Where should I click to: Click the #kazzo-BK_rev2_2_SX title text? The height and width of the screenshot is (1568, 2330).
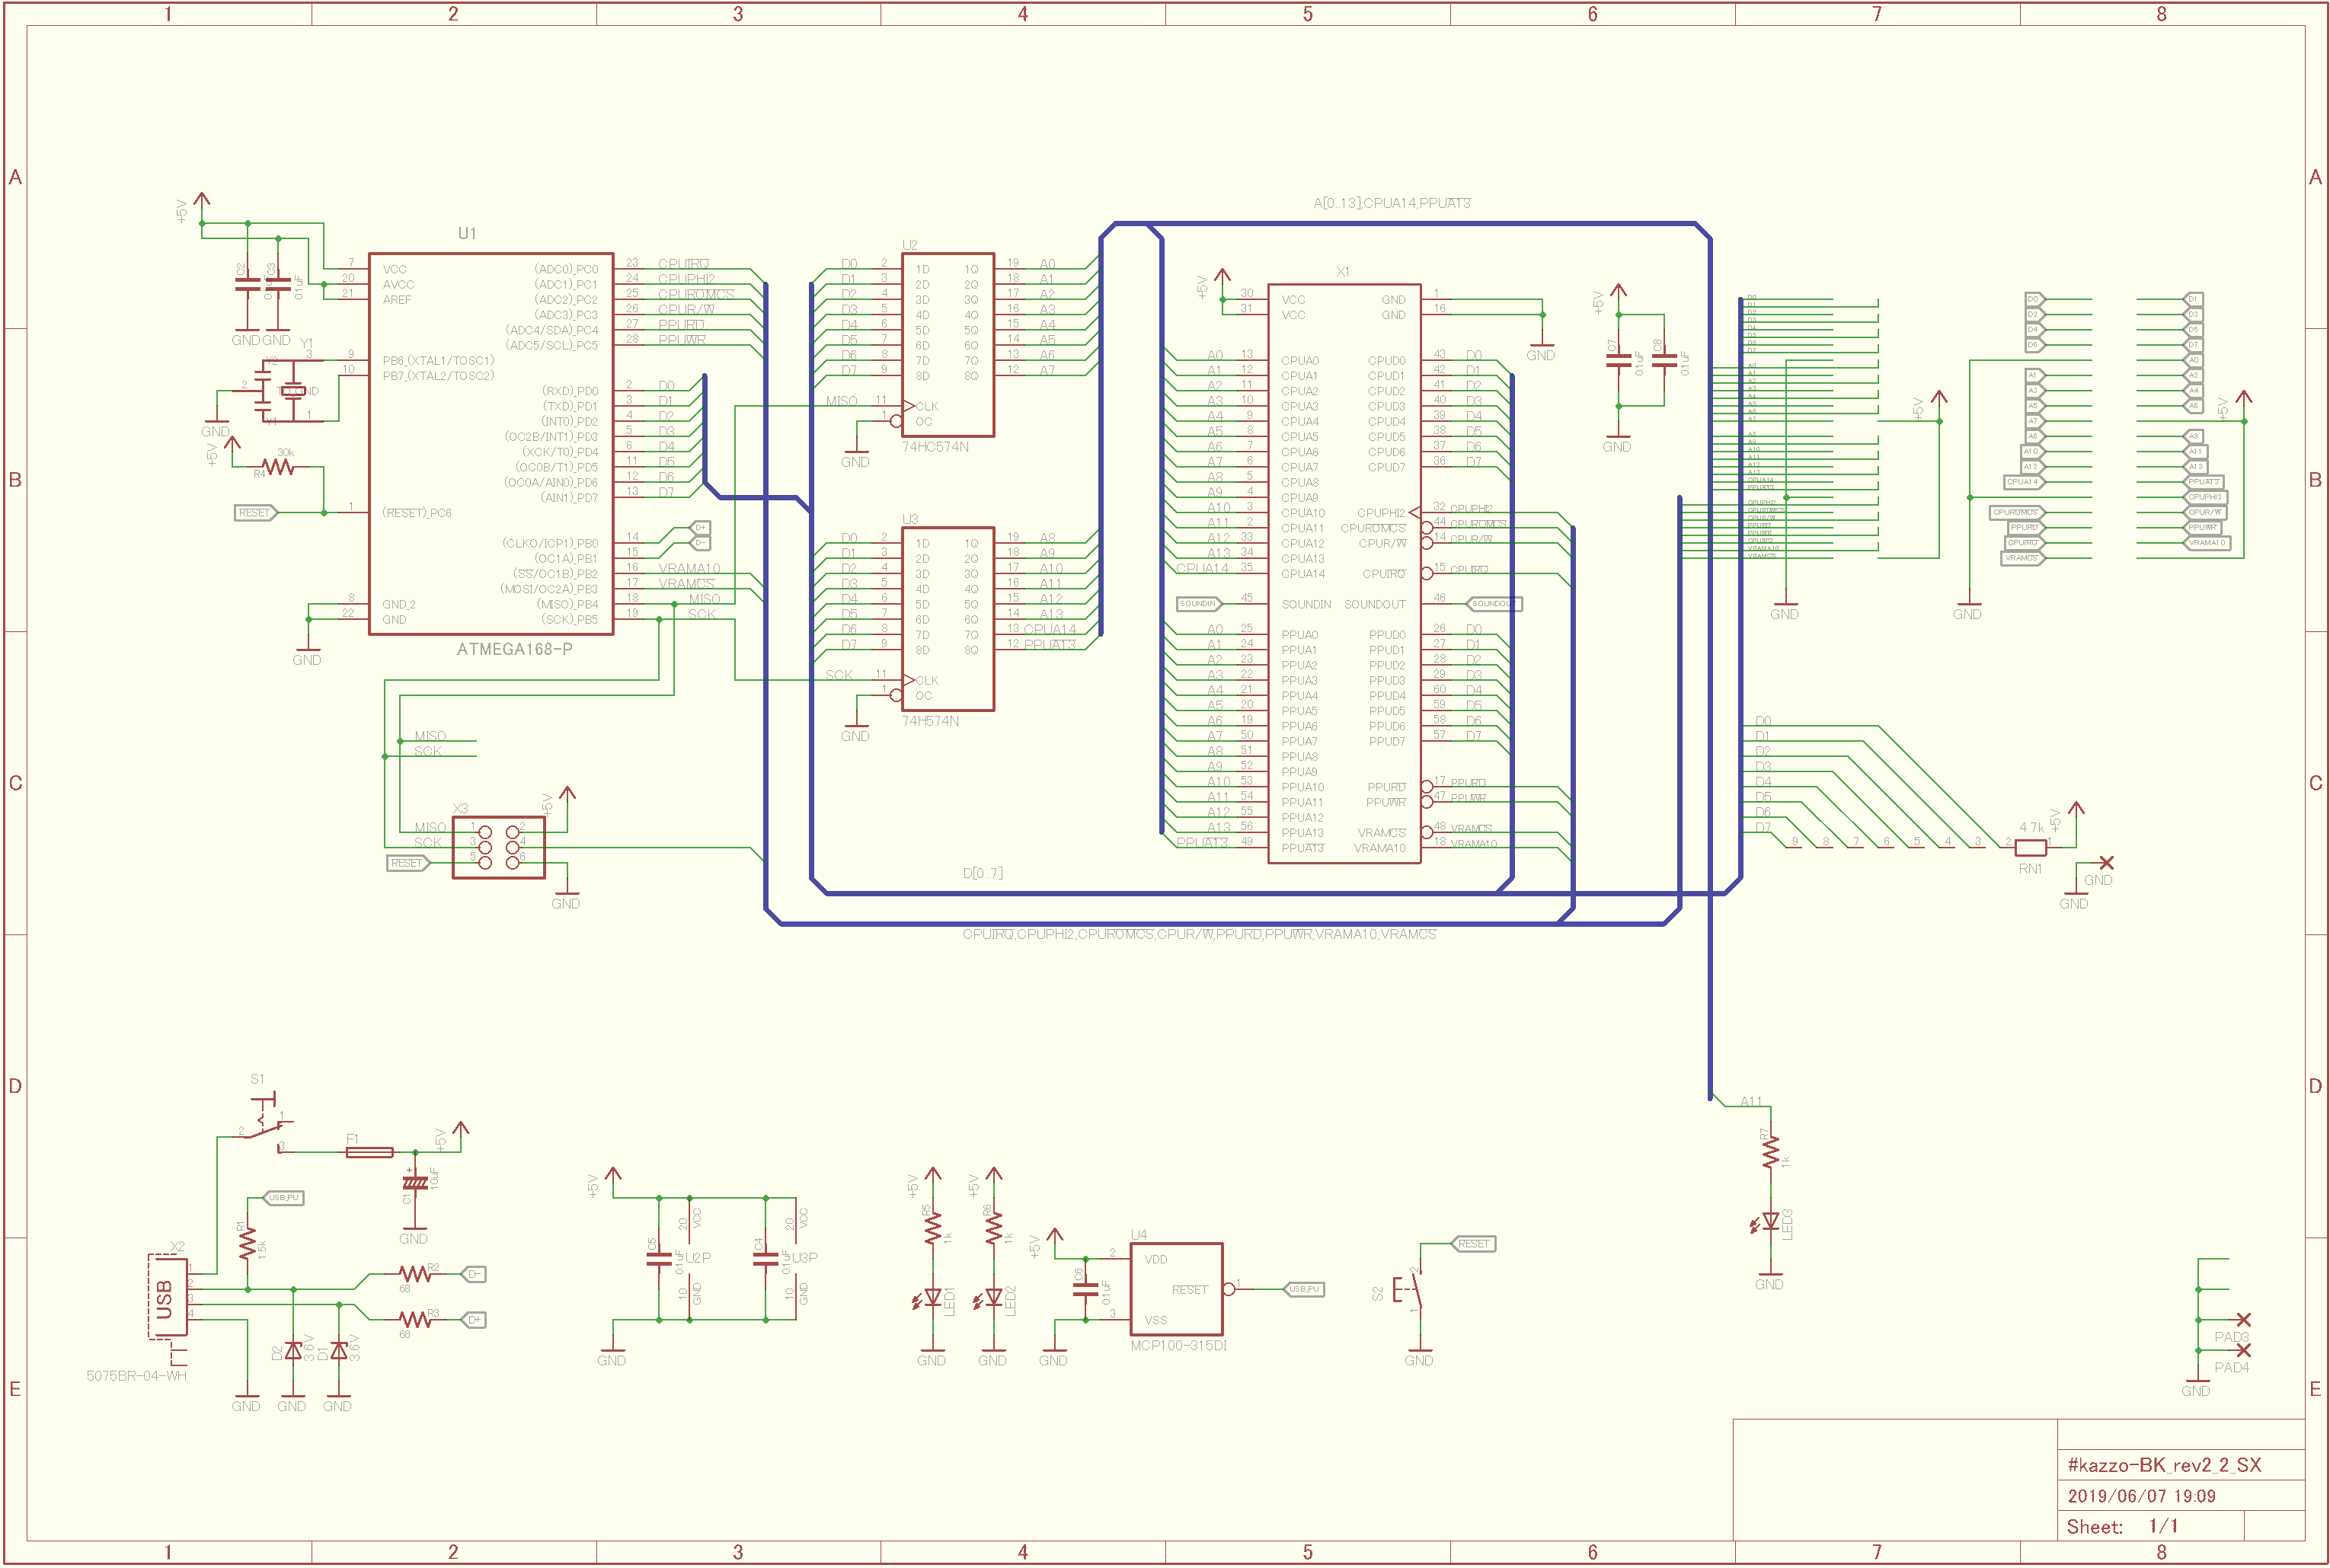[2164, 1465]
